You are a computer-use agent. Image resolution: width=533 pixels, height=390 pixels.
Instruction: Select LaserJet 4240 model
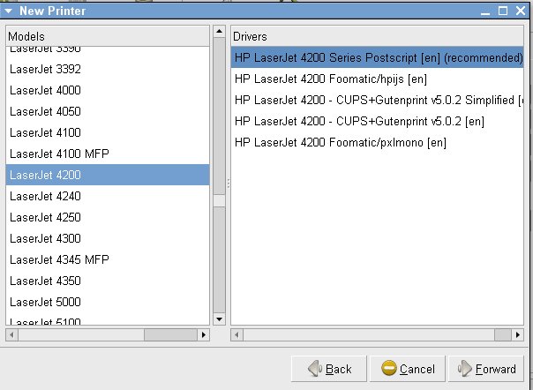(108, 196)
